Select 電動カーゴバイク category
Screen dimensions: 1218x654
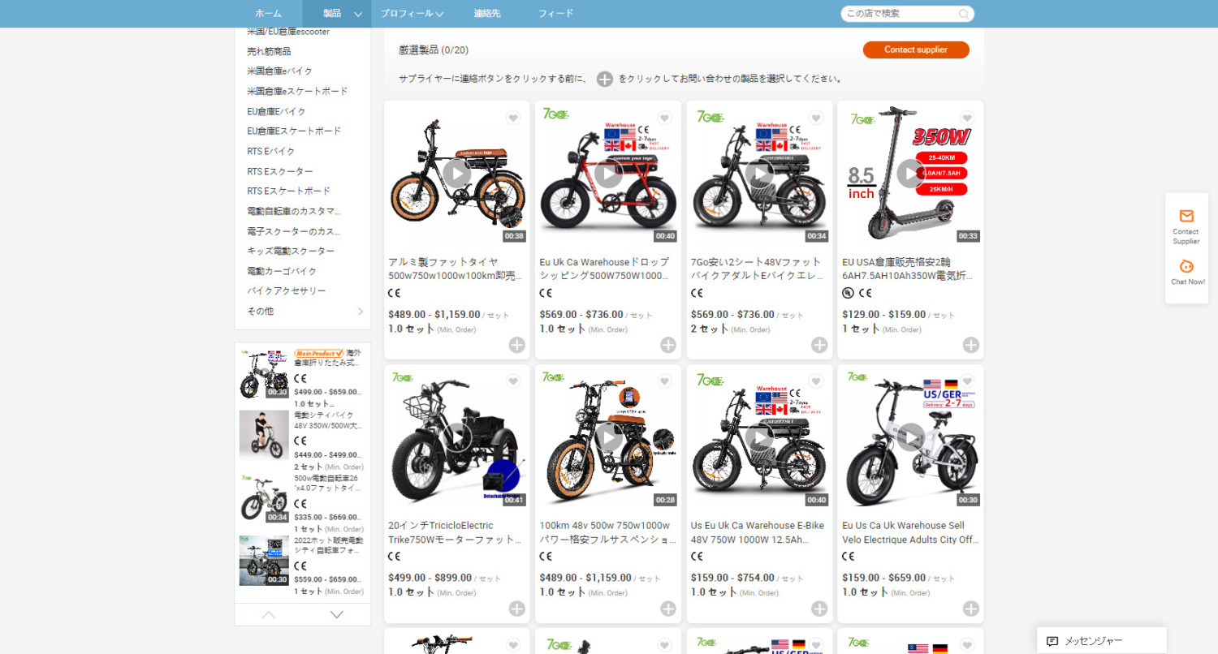pos(282,271)
